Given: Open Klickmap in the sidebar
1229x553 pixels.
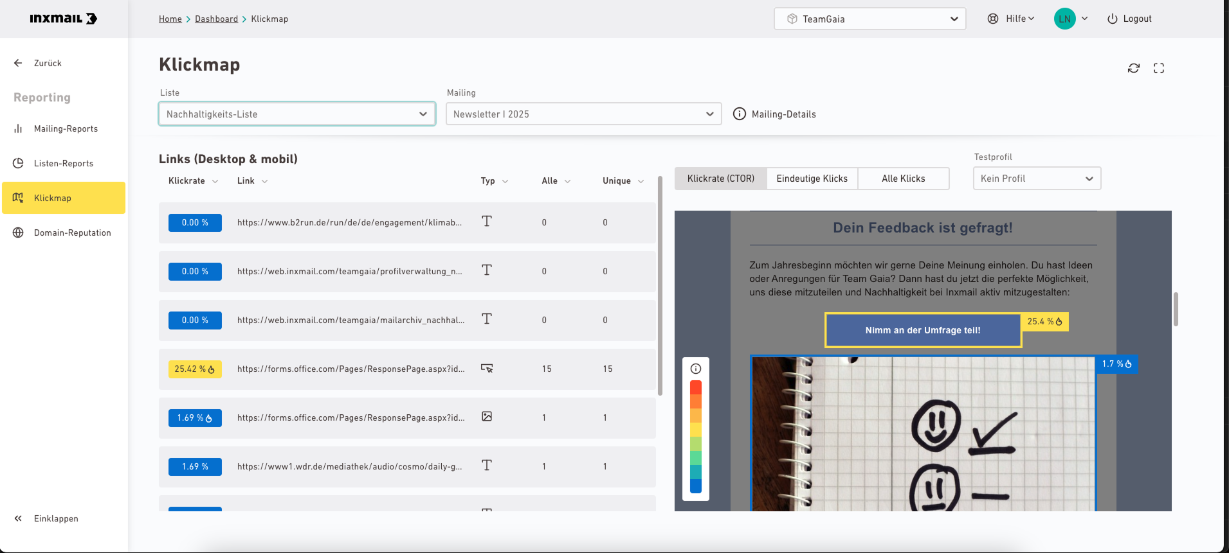Looking at the screenshot, I should point(64,198).
